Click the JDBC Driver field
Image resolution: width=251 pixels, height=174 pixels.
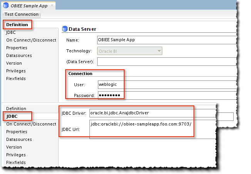(x=153, y=113)
